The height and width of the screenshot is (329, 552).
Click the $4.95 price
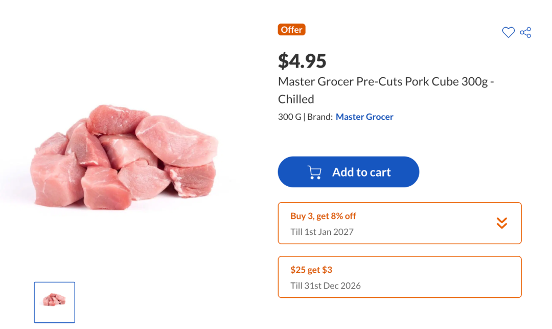302,61
